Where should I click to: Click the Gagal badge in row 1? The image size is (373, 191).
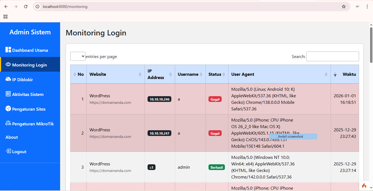[215, 99]
